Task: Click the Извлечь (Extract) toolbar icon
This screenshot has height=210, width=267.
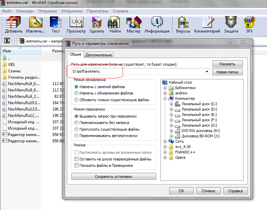Action: point(36,24)
